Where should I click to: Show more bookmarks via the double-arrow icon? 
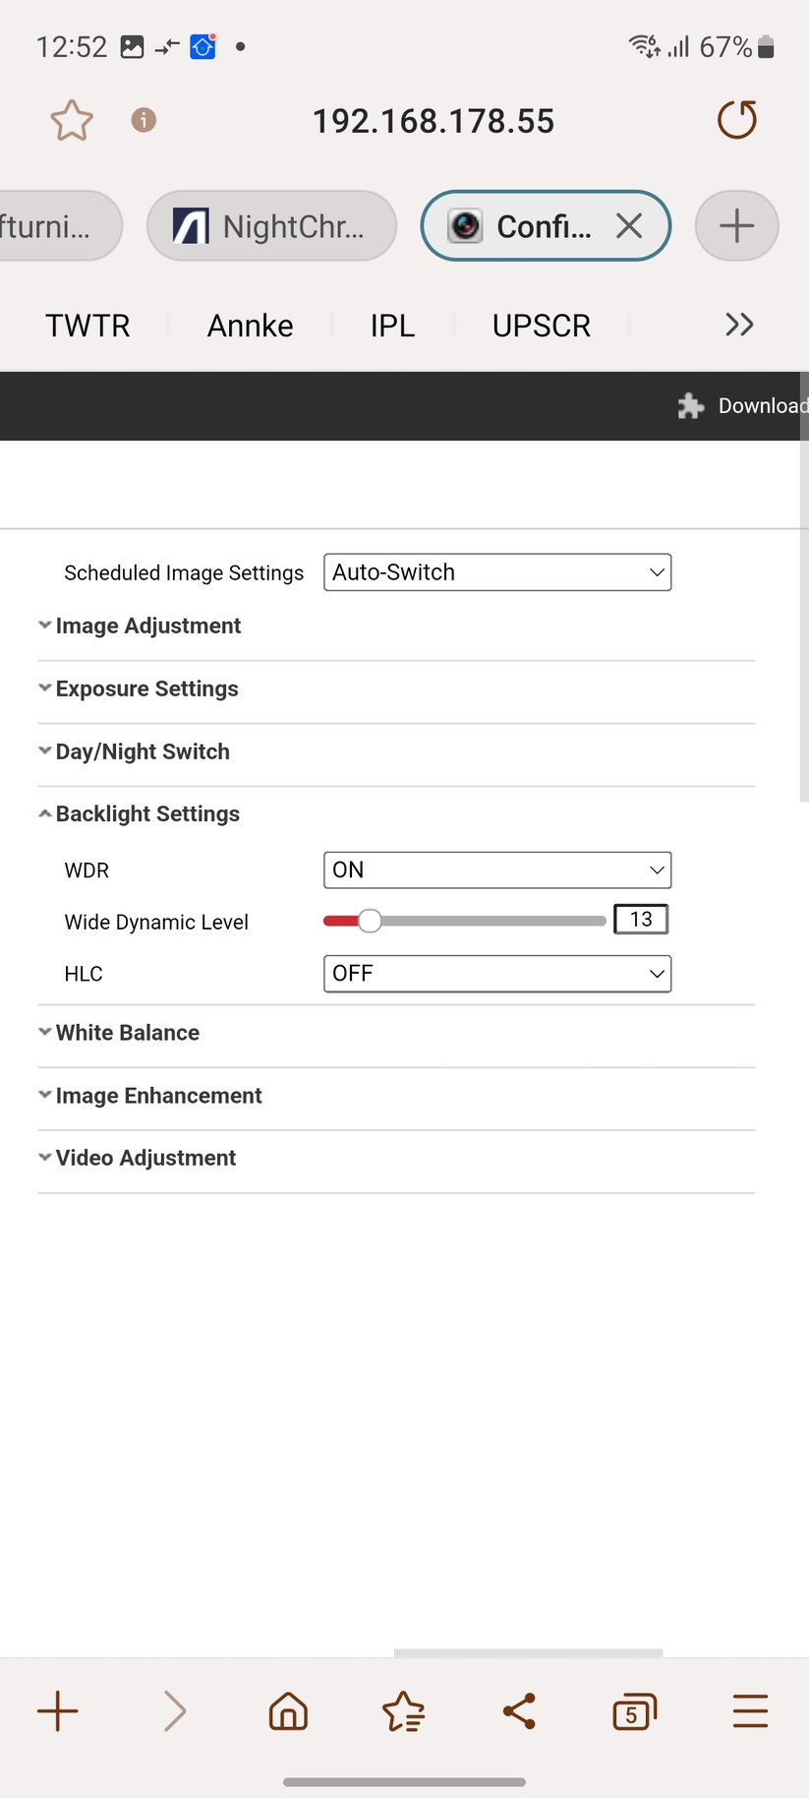[738, 325]
